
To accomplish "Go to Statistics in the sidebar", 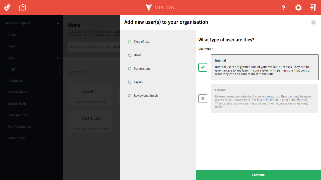I will 17,81.
